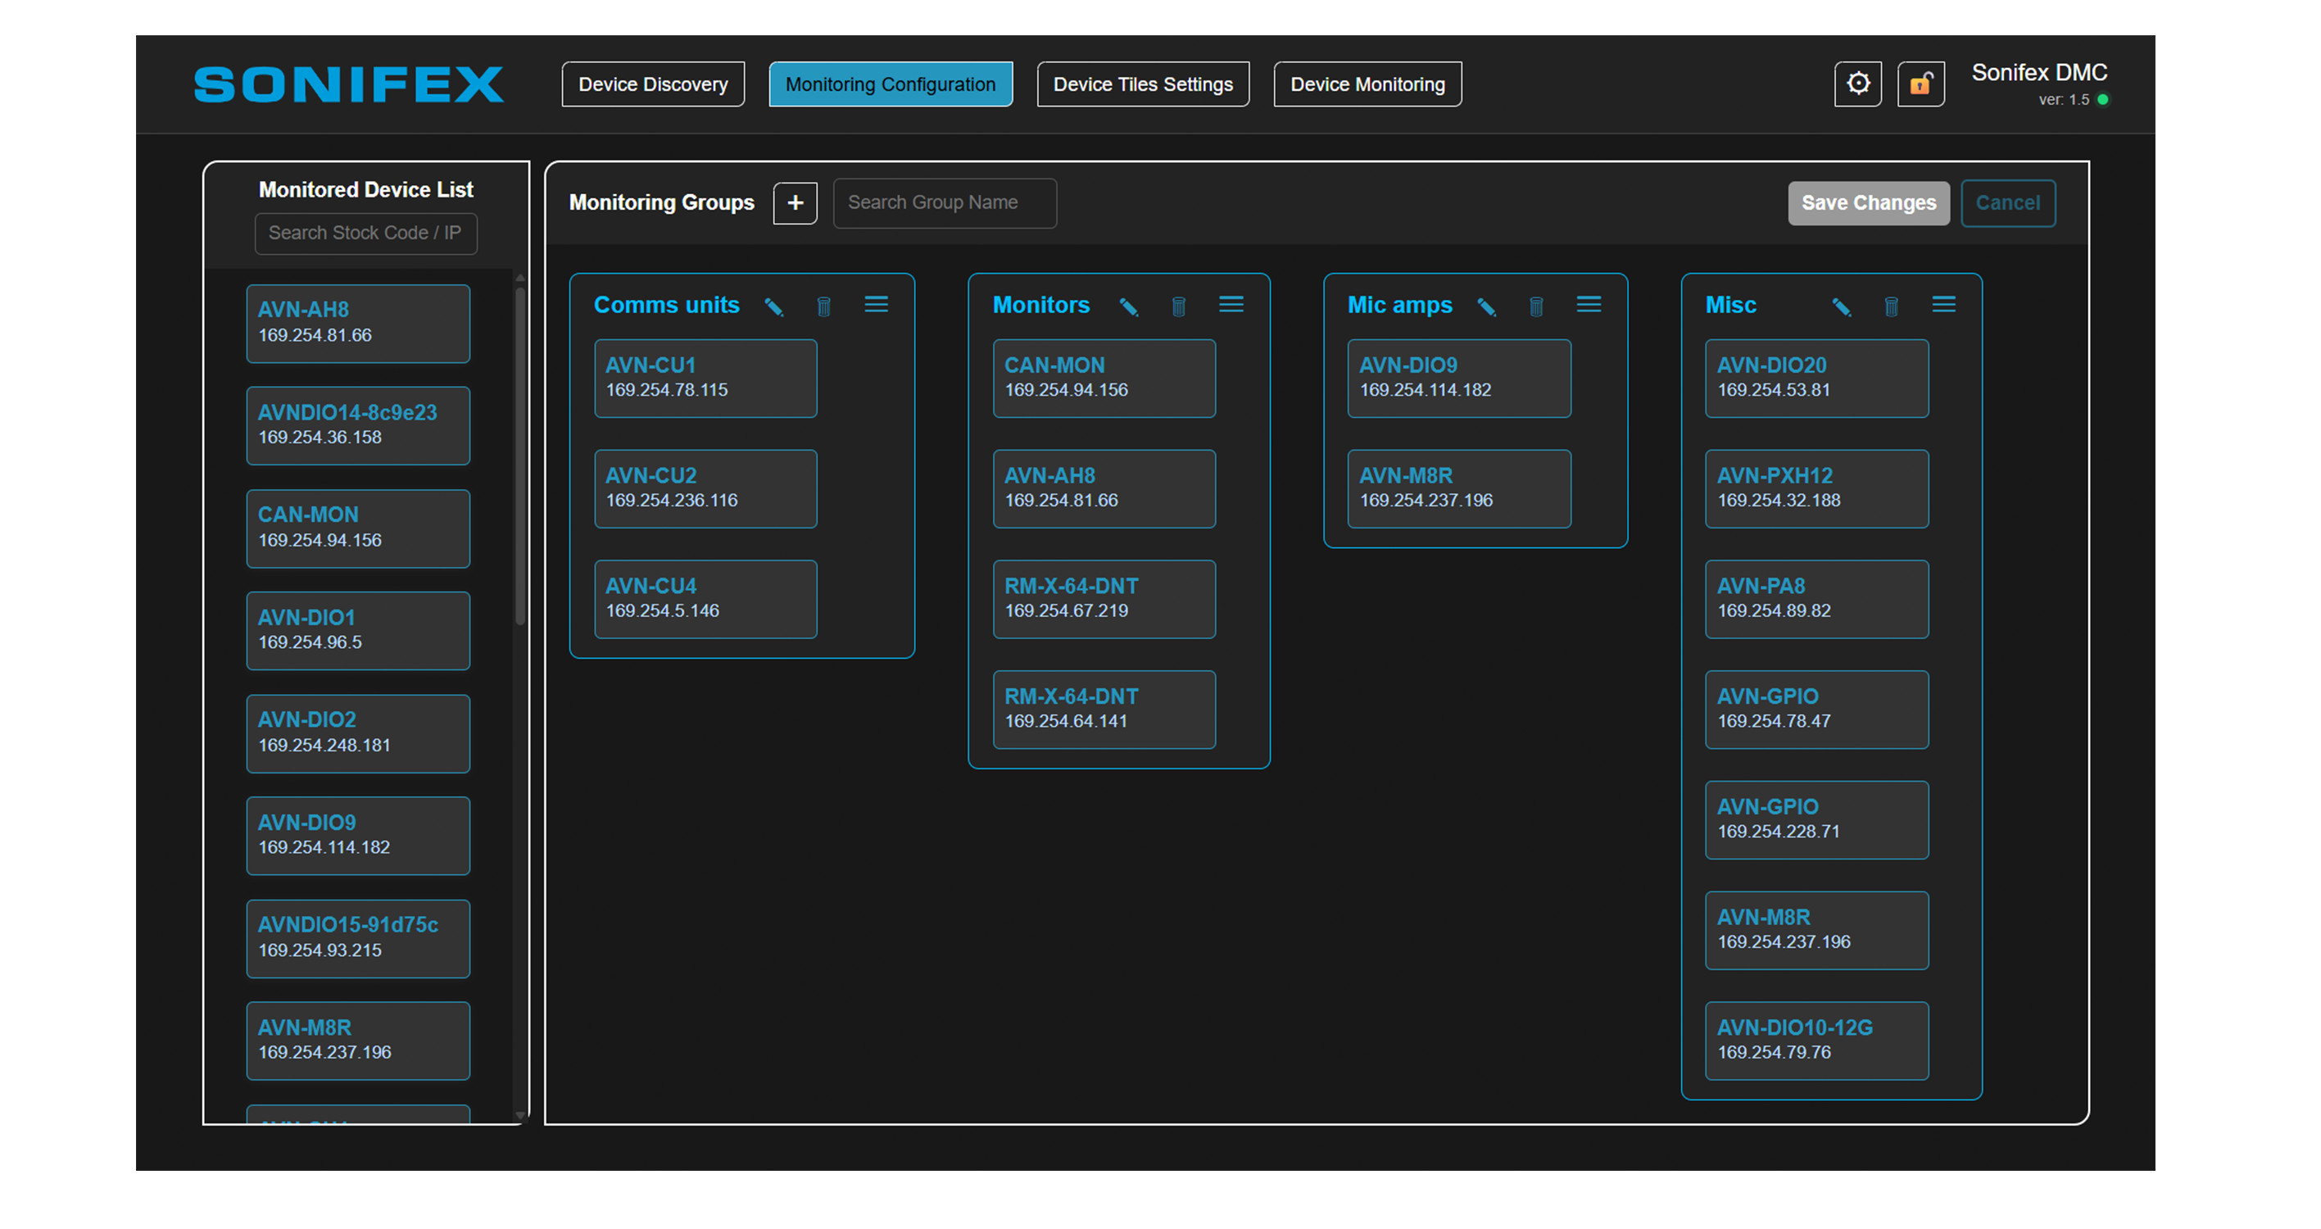Click the Save Changes button

click(x=1868, y=202)
